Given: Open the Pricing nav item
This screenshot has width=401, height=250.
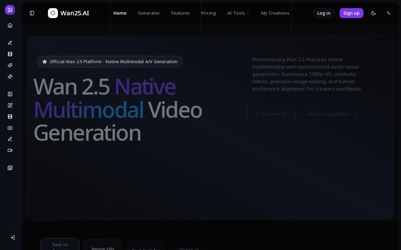Looking at the screenshot, I should coord(208,13).
